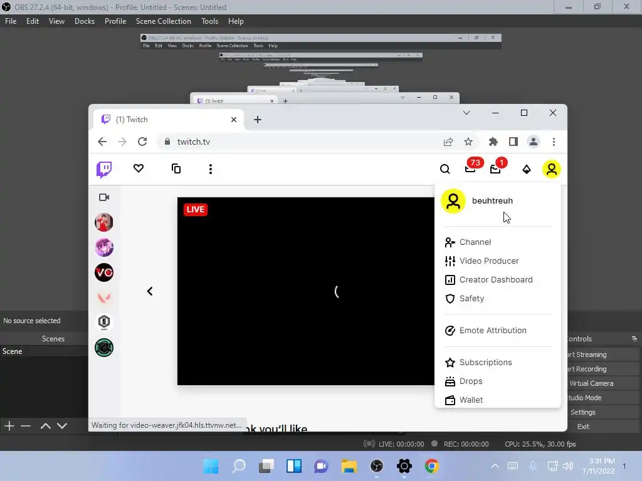Open the Following heart icon
This screenshot has width=642, height=481.
(139, 168)
